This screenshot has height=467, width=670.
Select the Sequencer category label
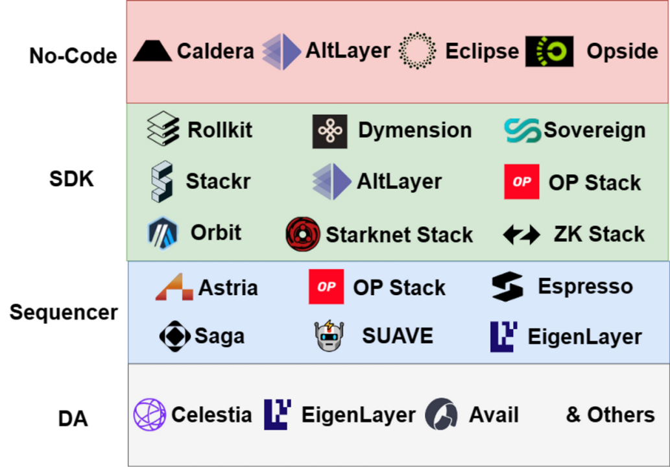tap(64, 313)
